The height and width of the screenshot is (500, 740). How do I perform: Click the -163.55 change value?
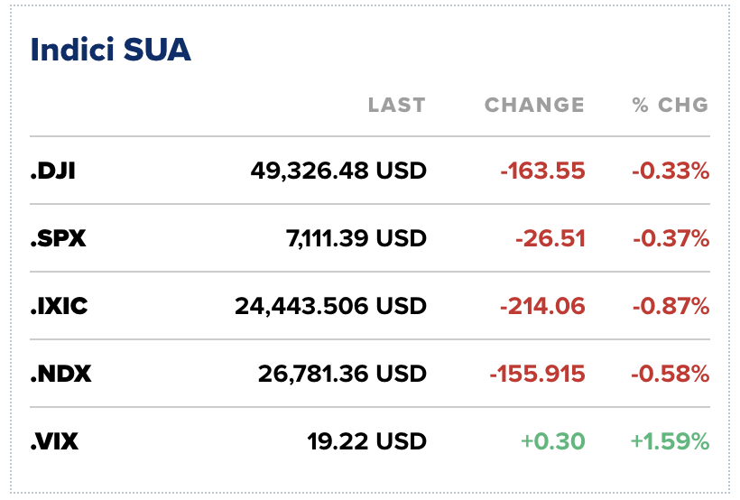point(542,170)
